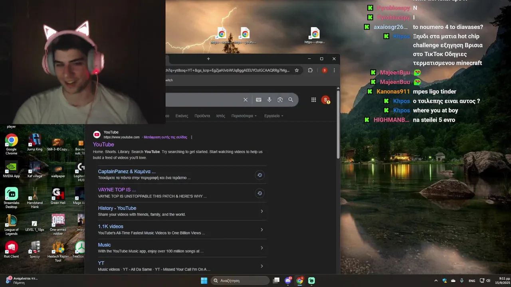Show hidden system tray icons

point(436,281)
